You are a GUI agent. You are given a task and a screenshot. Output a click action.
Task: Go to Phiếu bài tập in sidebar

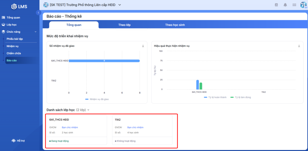[15, 39]
